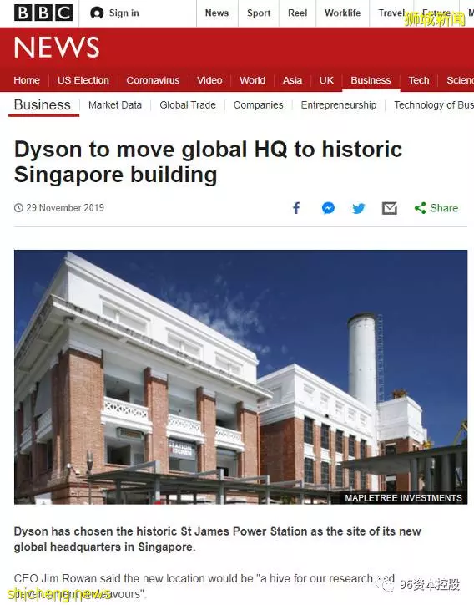This screenshot has width=474, height=605.
Task: Click the Companies link
Action: pyautogui.click(x=258, y=105)
